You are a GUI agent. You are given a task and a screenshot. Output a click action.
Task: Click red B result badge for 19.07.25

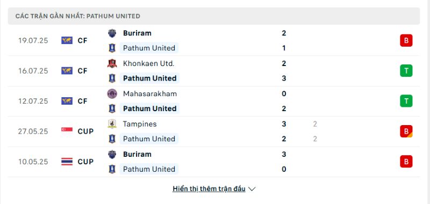click(406, 40)
